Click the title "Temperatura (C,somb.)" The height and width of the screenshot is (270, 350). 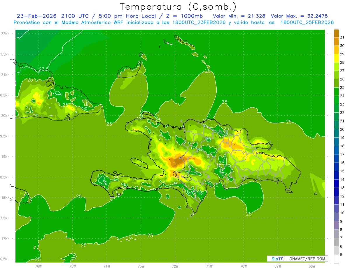178,7
